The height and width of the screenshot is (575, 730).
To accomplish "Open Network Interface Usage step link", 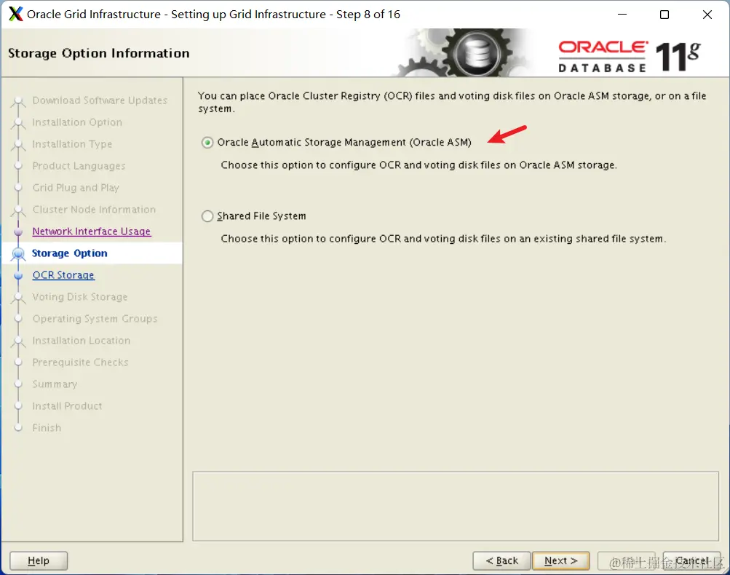I will coord(92,231).
